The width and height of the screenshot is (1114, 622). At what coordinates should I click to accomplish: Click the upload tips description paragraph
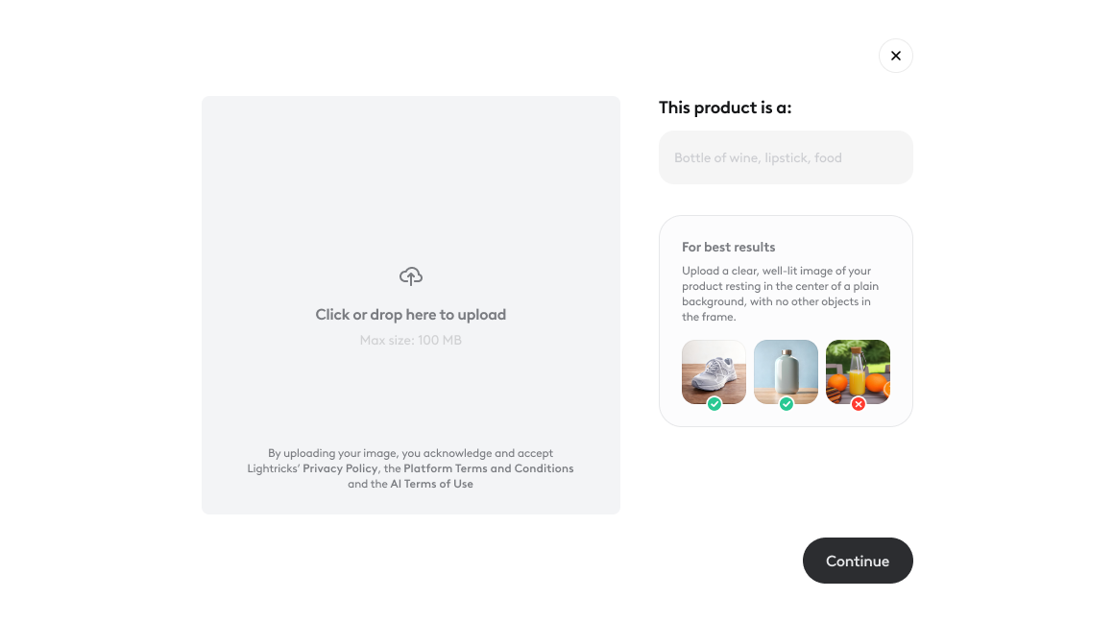pos(780,294)
